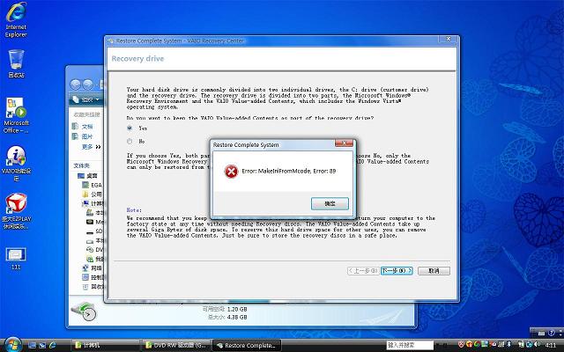
Task: Click the taskbar clock showing 4:11
Action: (x=550, y=345)
